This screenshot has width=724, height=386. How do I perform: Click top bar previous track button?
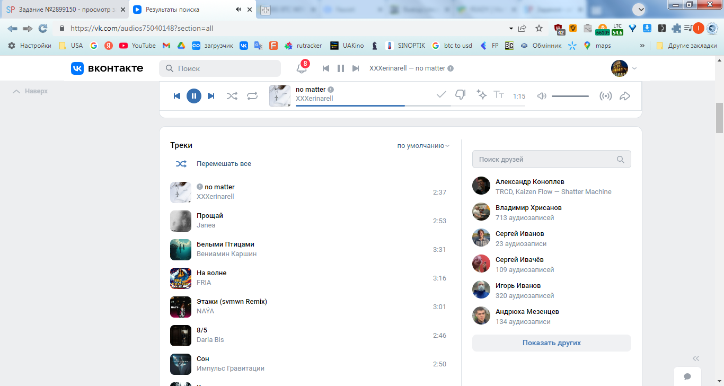(326, 68)
